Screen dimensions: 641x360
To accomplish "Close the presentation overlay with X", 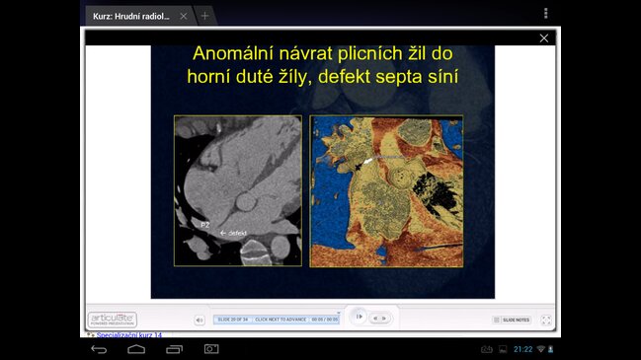I will tap(543, 37).
